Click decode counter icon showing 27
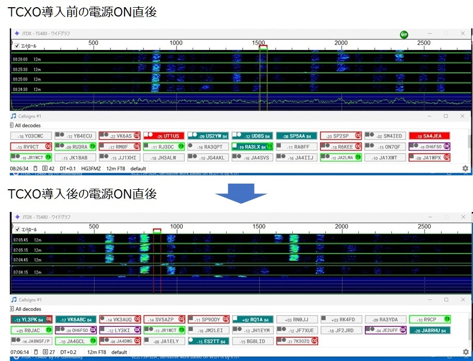 pyautogui.click(x=45, y=352)
